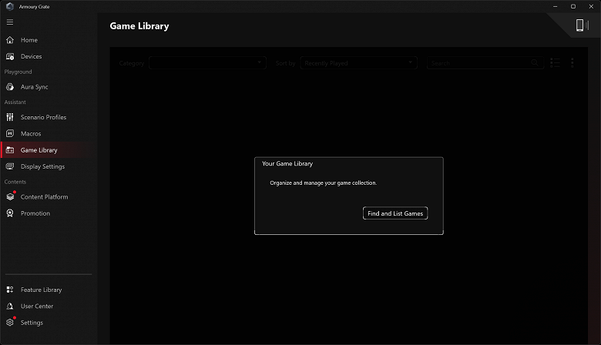Open Content Platform with its notification dot
601x345 pixels.
coord(44,197)
